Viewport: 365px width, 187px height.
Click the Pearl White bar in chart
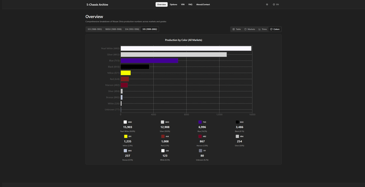click(186, 48)
